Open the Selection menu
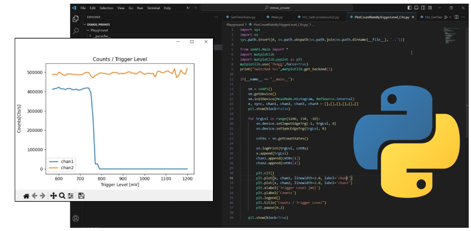Image resolution: width=471 pixels, height=231 pixels. 106,8
